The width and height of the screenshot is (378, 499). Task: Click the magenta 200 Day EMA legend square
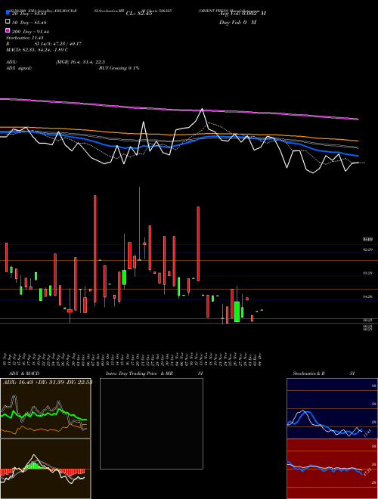pyautogui.click(x=8, y=31)
